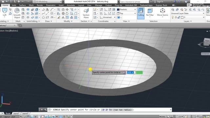Toggle the layer lock padlock icon
The image size is (210, 118).
point(179,17)
